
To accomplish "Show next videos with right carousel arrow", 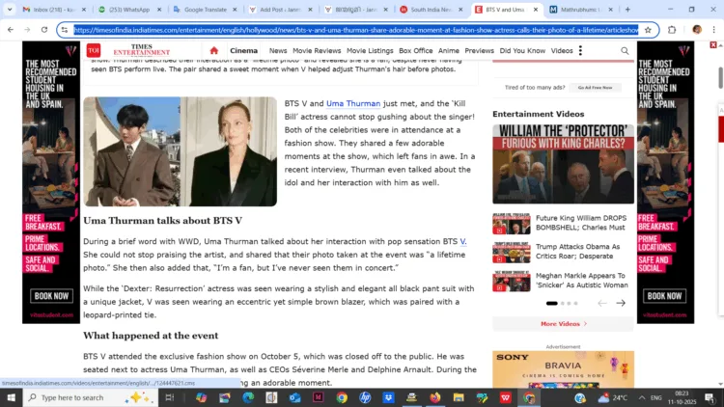I will point(621,303).
